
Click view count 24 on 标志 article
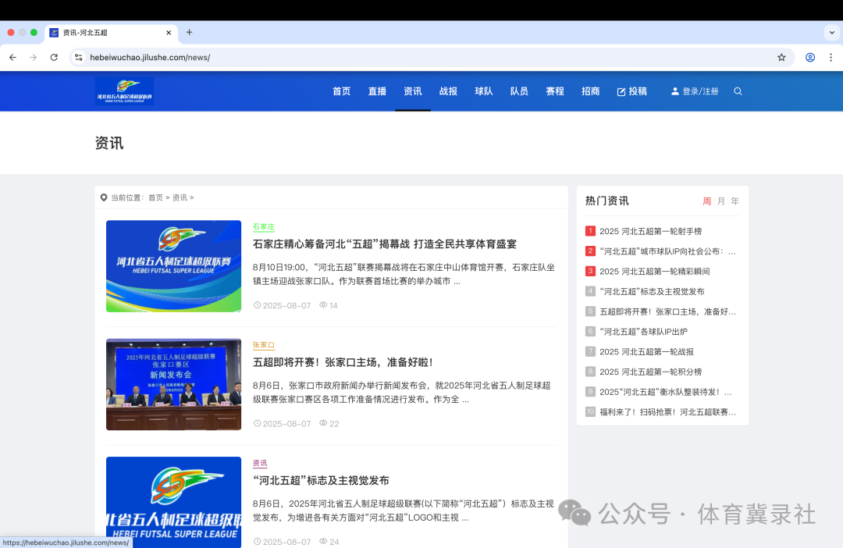pyautogui.click(x=329, y=542)
